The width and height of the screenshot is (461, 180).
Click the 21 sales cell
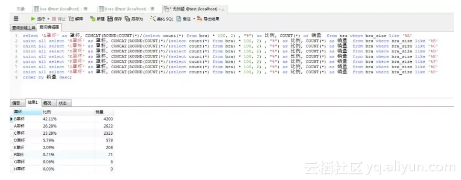coord(104,155)
